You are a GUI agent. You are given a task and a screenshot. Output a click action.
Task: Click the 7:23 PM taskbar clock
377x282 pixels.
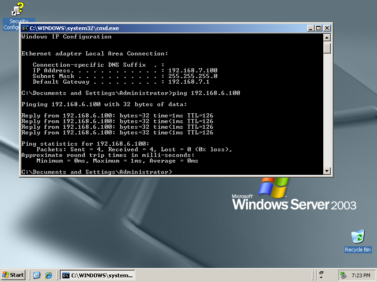[x=361, y=275]
